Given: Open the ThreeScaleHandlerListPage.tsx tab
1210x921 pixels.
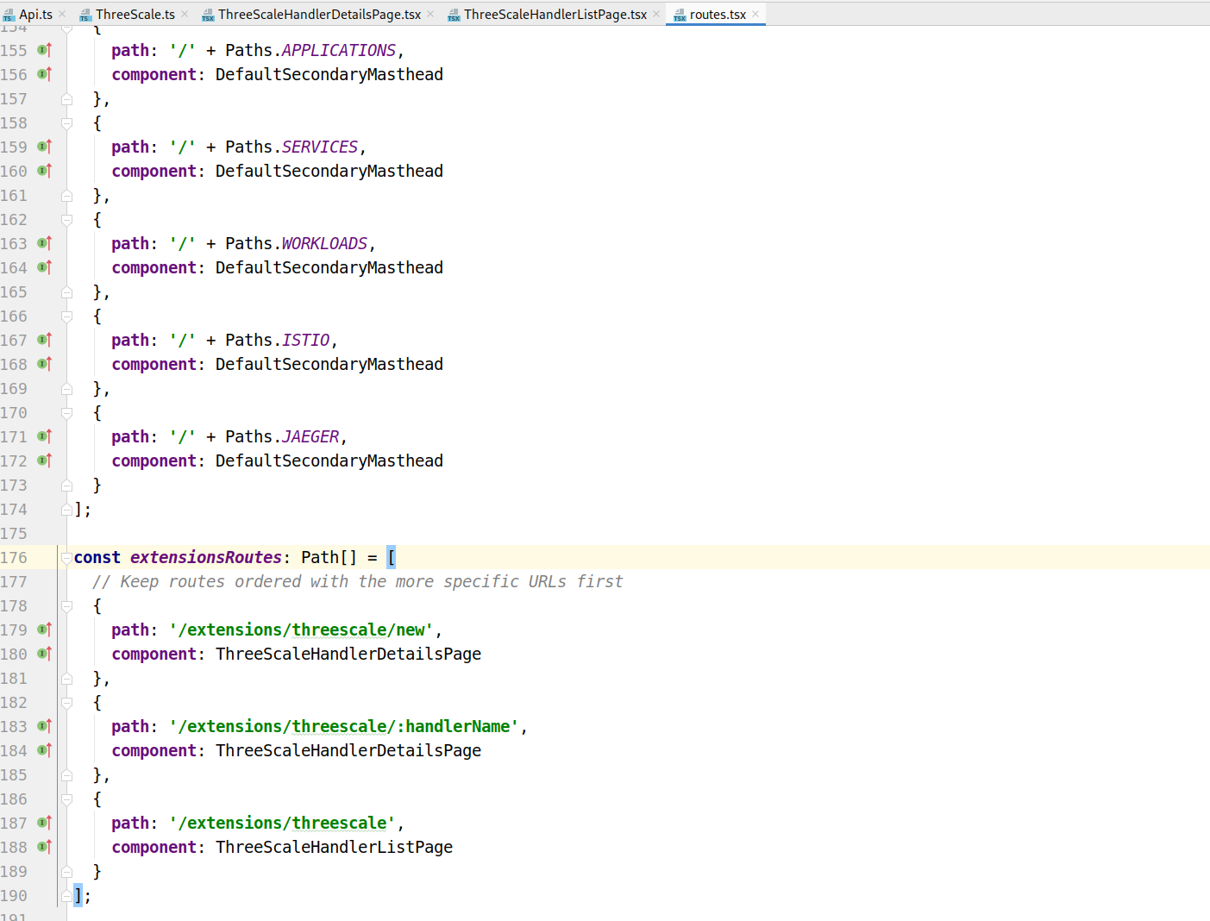Looking at the screenshot, I should [555, 14].
